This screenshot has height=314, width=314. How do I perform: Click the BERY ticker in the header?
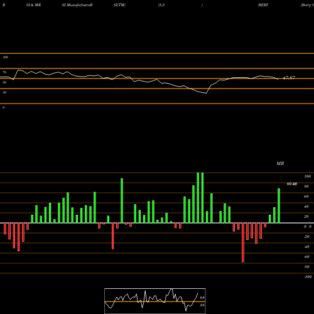coord(263,5)
